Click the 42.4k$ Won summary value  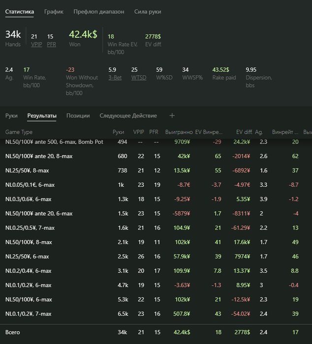pos(83,34)
